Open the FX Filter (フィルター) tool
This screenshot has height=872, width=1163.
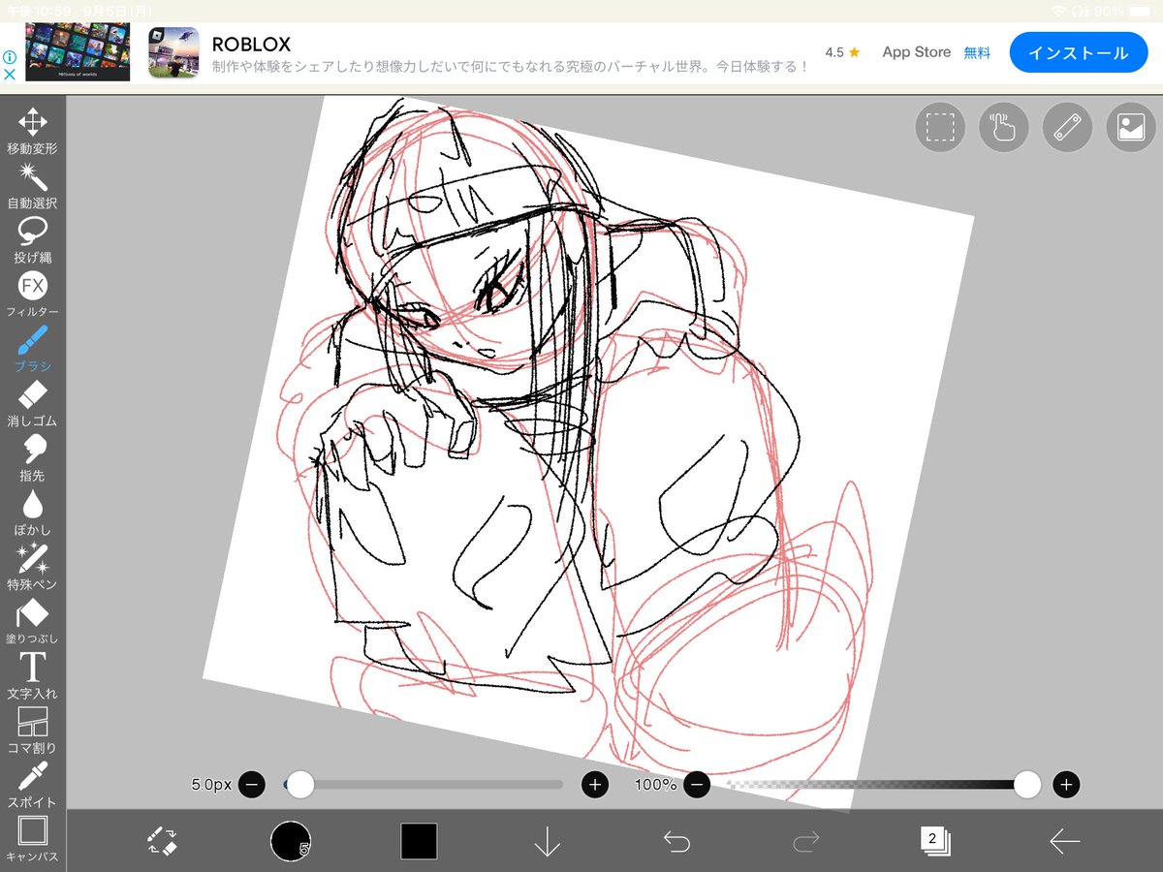32,295
